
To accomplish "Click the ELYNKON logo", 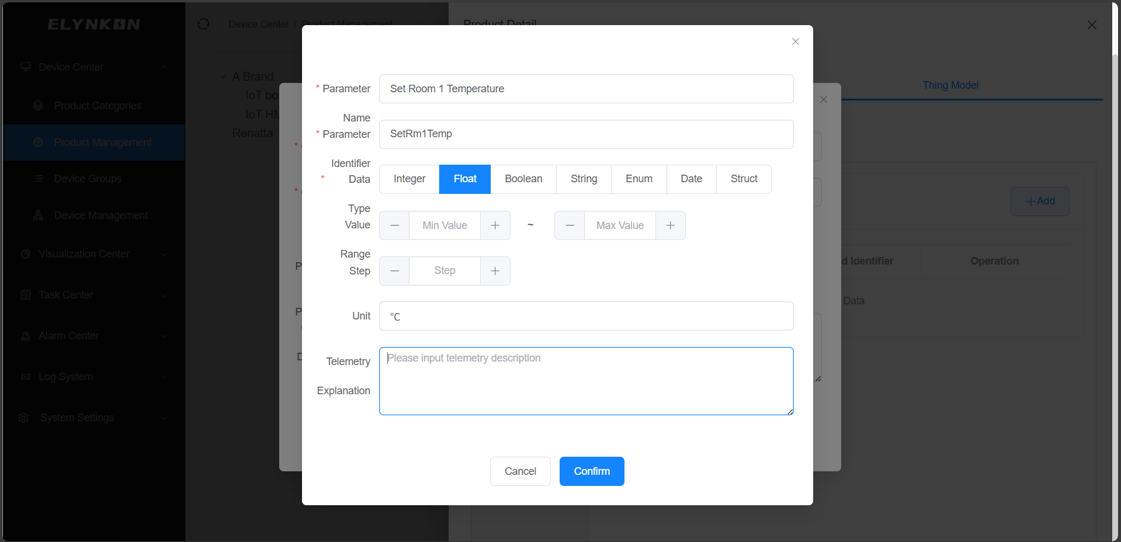I will [94, 25].
